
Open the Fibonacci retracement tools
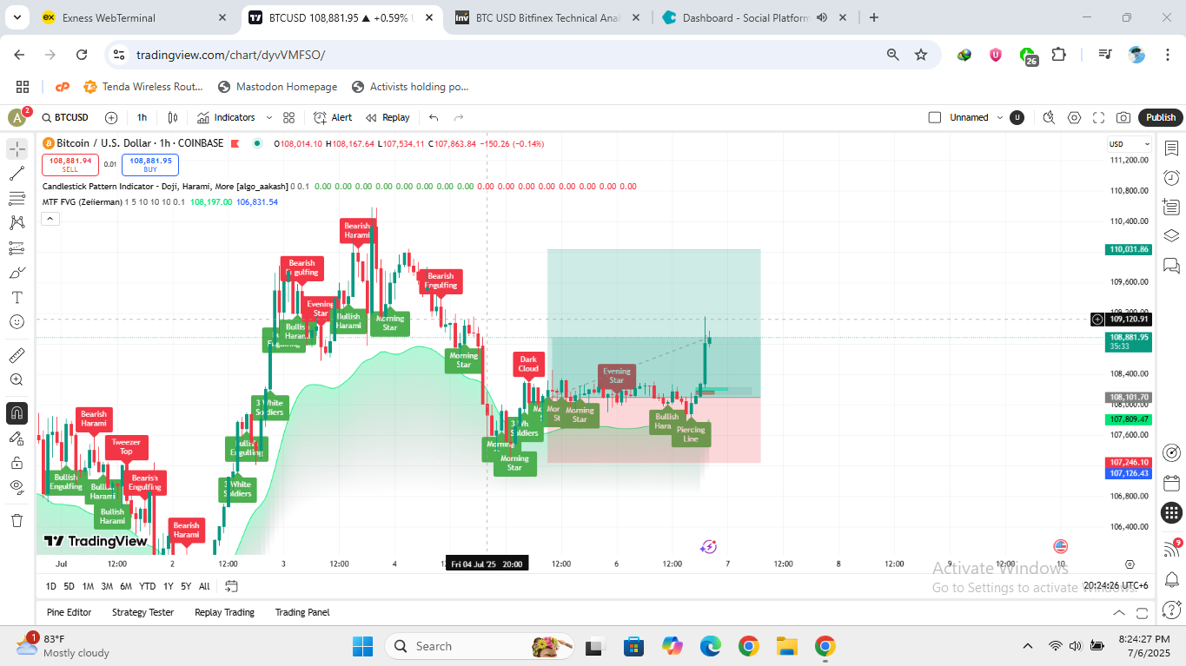click(x=17, y=198)
